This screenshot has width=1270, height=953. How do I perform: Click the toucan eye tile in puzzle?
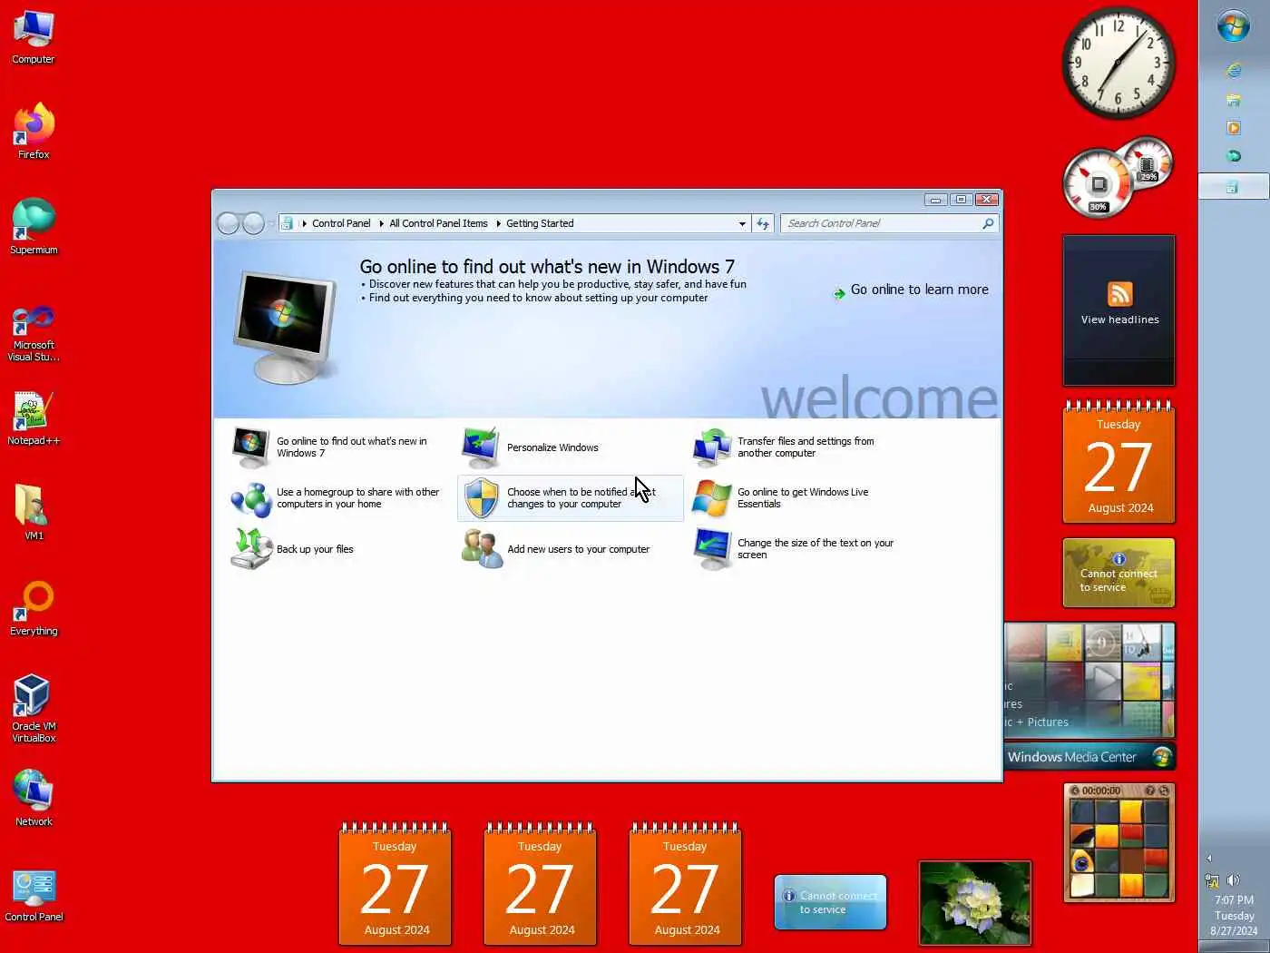coord(1082,860)
